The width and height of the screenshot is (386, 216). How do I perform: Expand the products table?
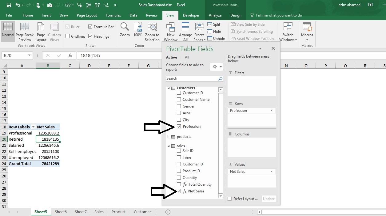(x=168, y=137)
